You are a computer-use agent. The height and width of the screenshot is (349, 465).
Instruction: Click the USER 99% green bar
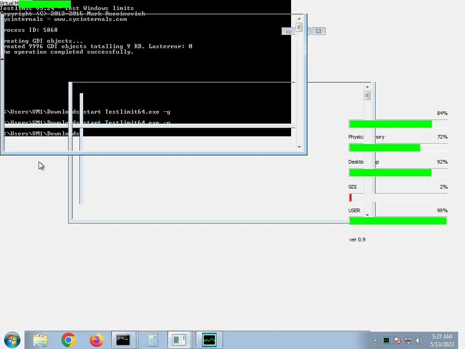(x=398, y=221)
